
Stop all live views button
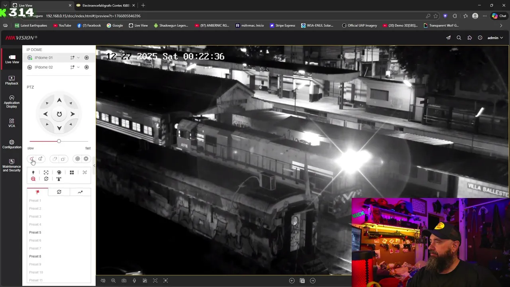click(302, 281)
